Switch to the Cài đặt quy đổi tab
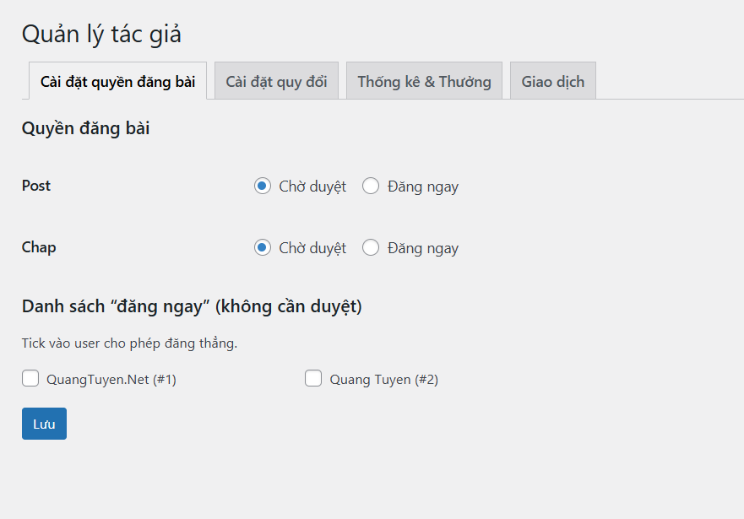Image resolution: width=744 pixels, height=519 pixels. [276, 82]
